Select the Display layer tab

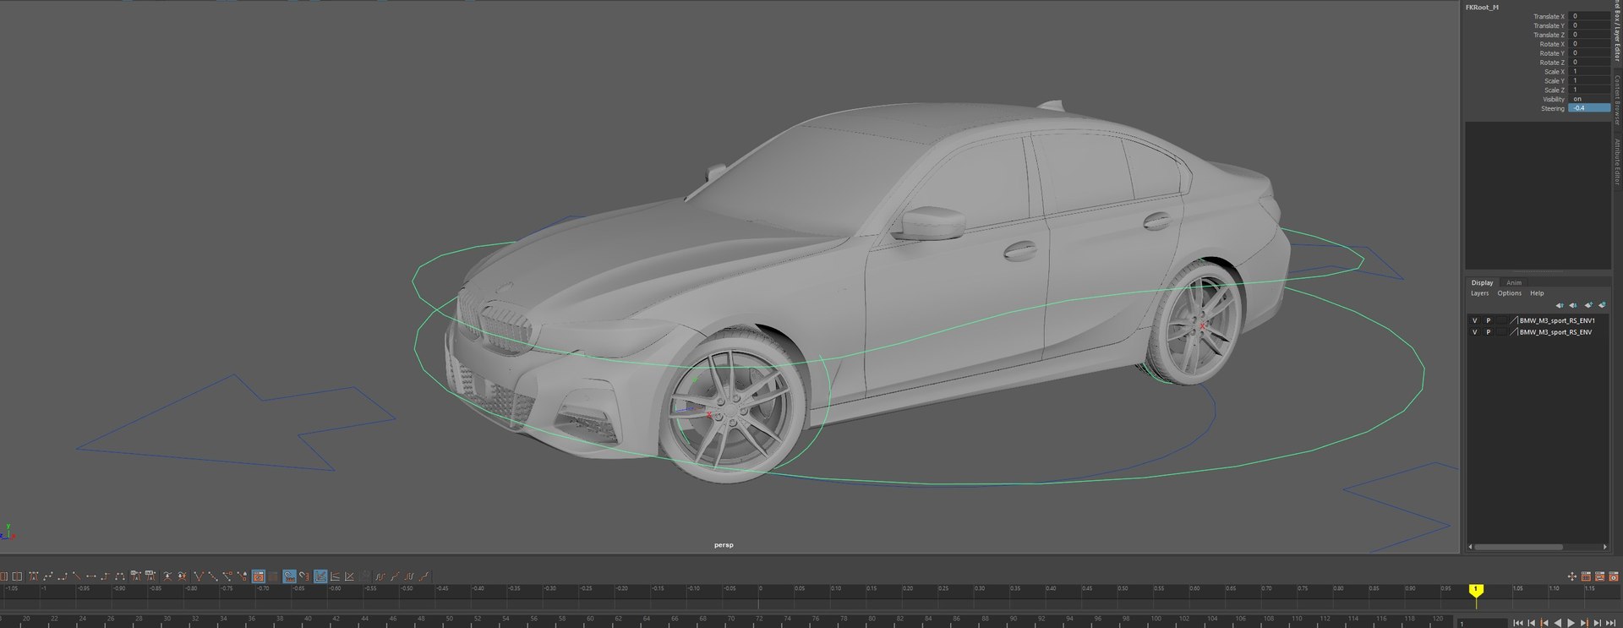(x=1482, y=283)
